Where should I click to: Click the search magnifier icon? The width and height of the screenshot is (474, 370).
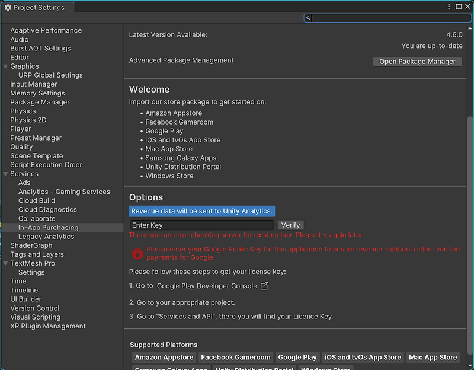[x=308, y=18]
